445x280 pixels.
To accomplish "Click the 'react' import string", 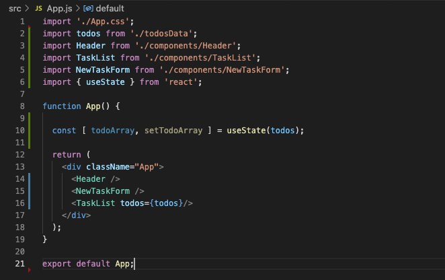I will [181, 82].
